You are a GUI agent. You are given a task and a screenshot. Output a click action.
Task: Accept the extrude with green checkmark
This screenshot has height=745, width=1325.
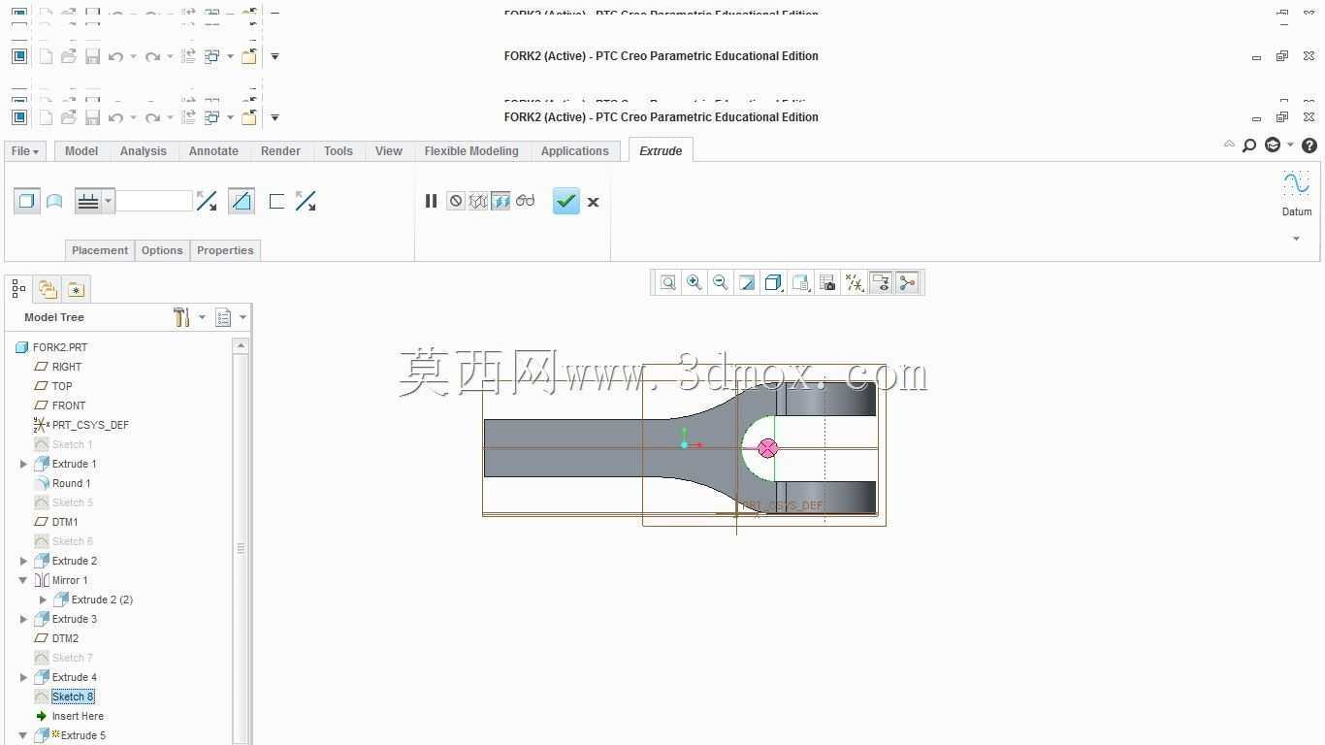[x=566, y=201]
